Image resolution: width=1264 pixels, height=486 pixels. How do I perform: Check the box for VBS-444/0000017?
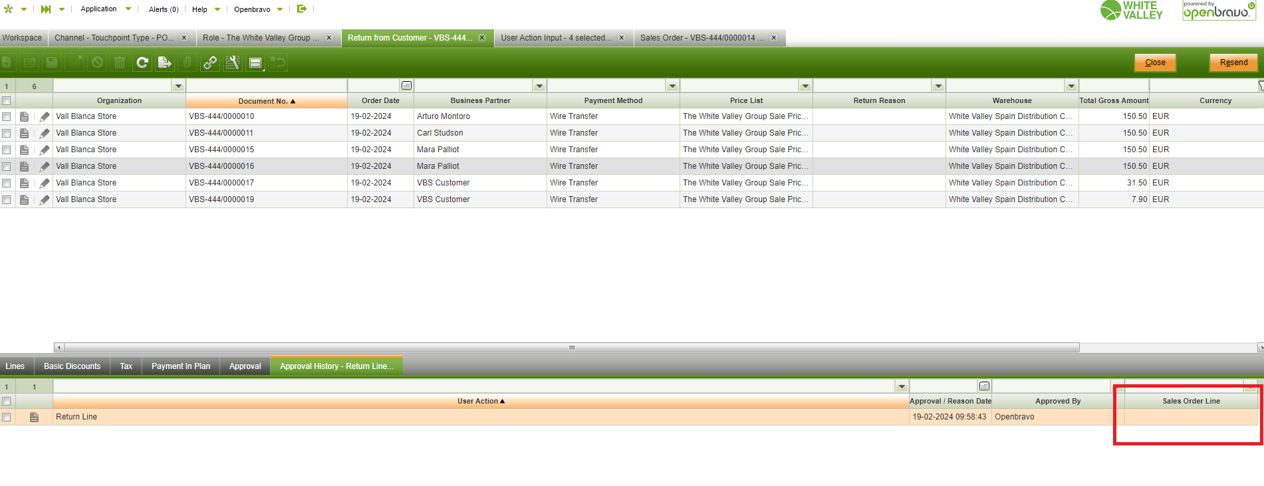point(7,183)
